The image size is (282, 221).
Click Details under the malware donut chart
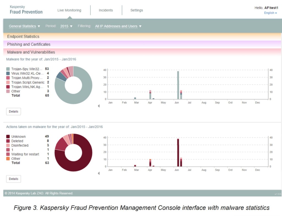click(13, 111)
